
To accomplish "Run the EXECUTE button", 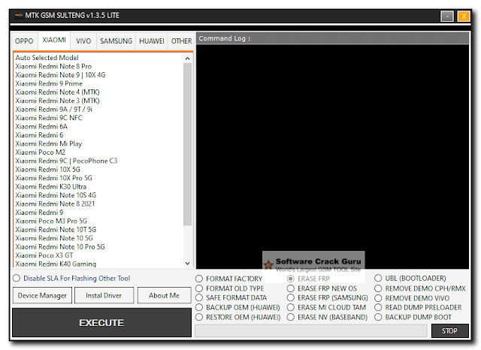I will 101,323.
